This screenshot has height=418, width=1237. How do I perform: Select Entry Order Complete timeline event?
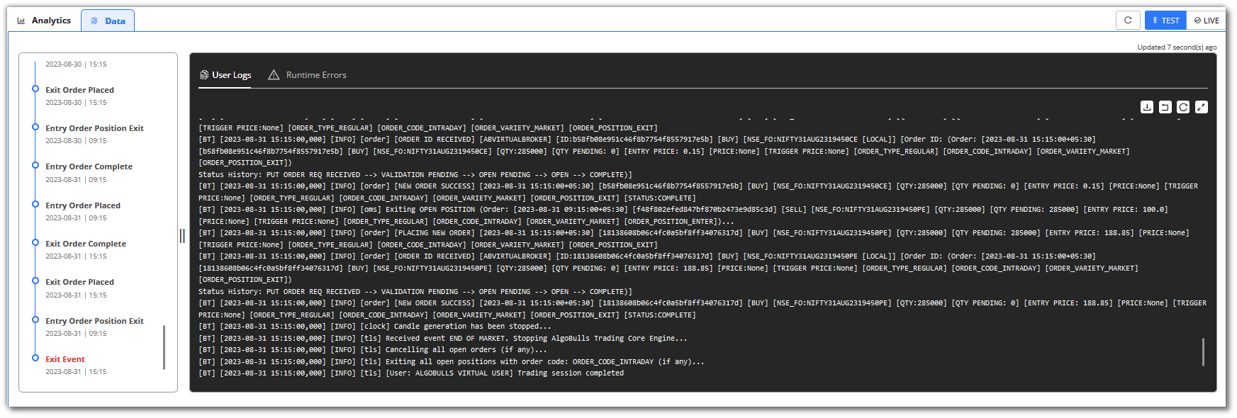click(x=89, y=166)
